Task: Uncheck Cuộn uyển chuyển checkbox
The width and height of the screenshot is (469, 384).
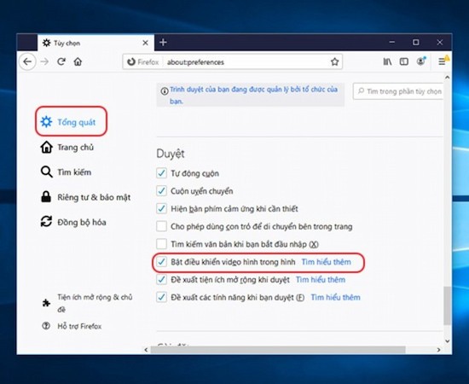Action: click(161, 190)
